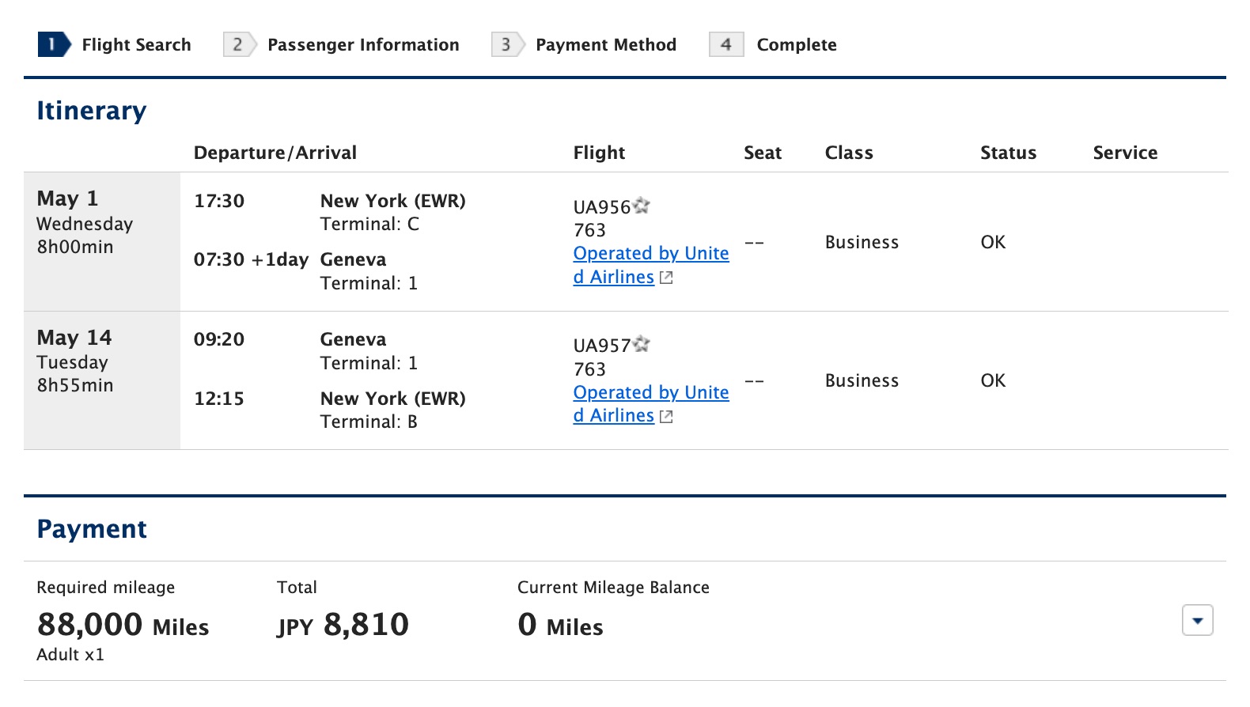
Task: Click the step 3 number badge
Action: 506,45
